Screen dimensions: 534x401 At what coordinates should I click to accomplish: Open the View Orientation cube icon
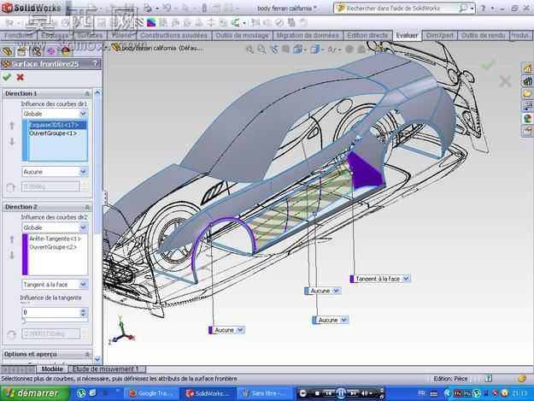click(297, 50)
